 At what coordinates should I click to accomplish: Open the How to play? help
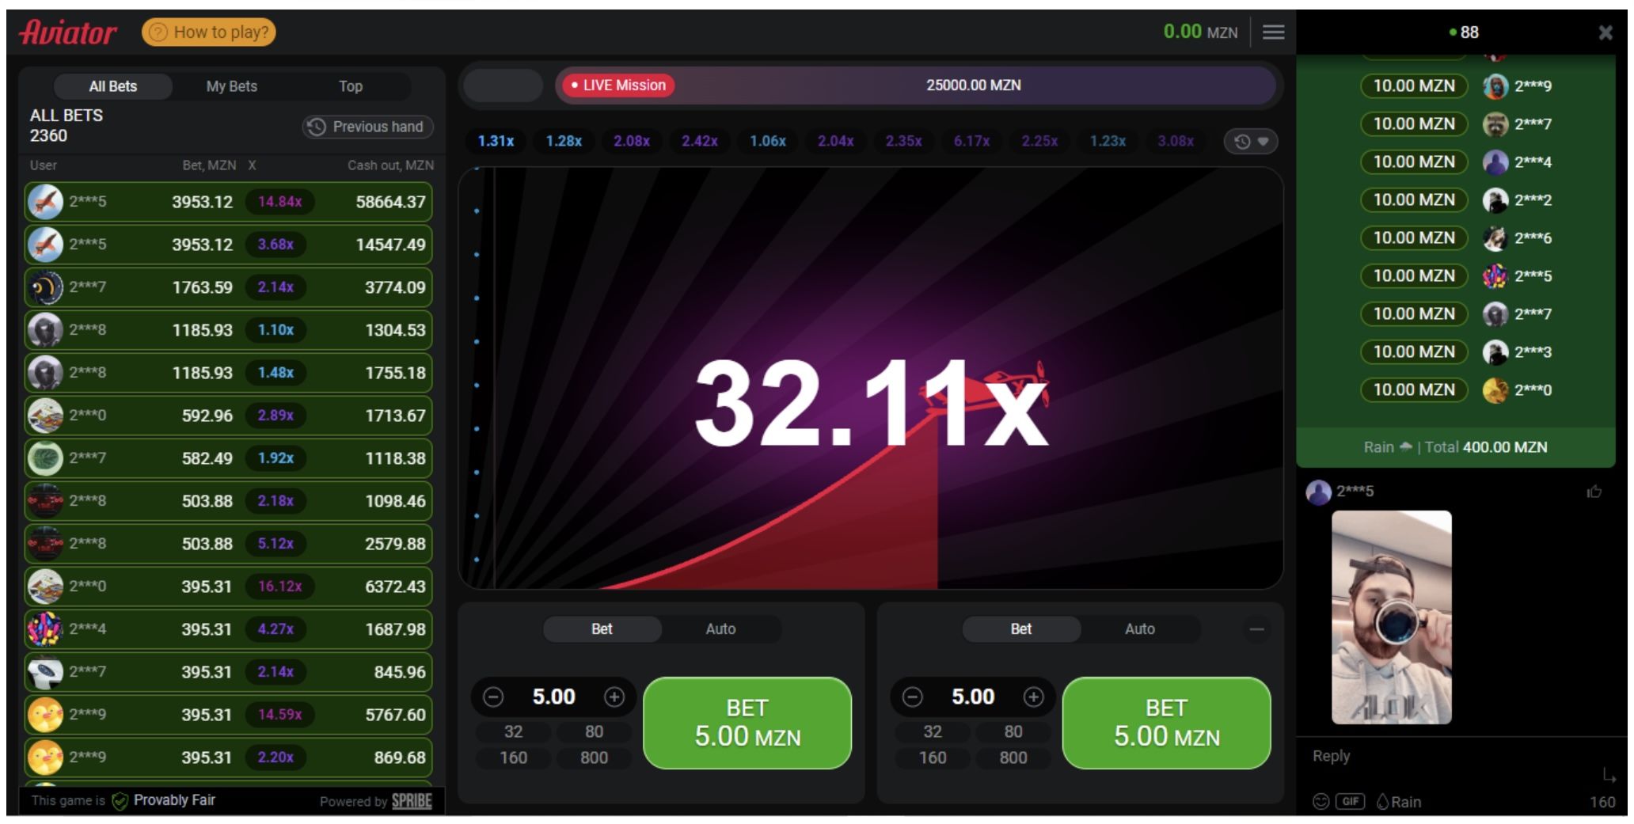(209, 32)
